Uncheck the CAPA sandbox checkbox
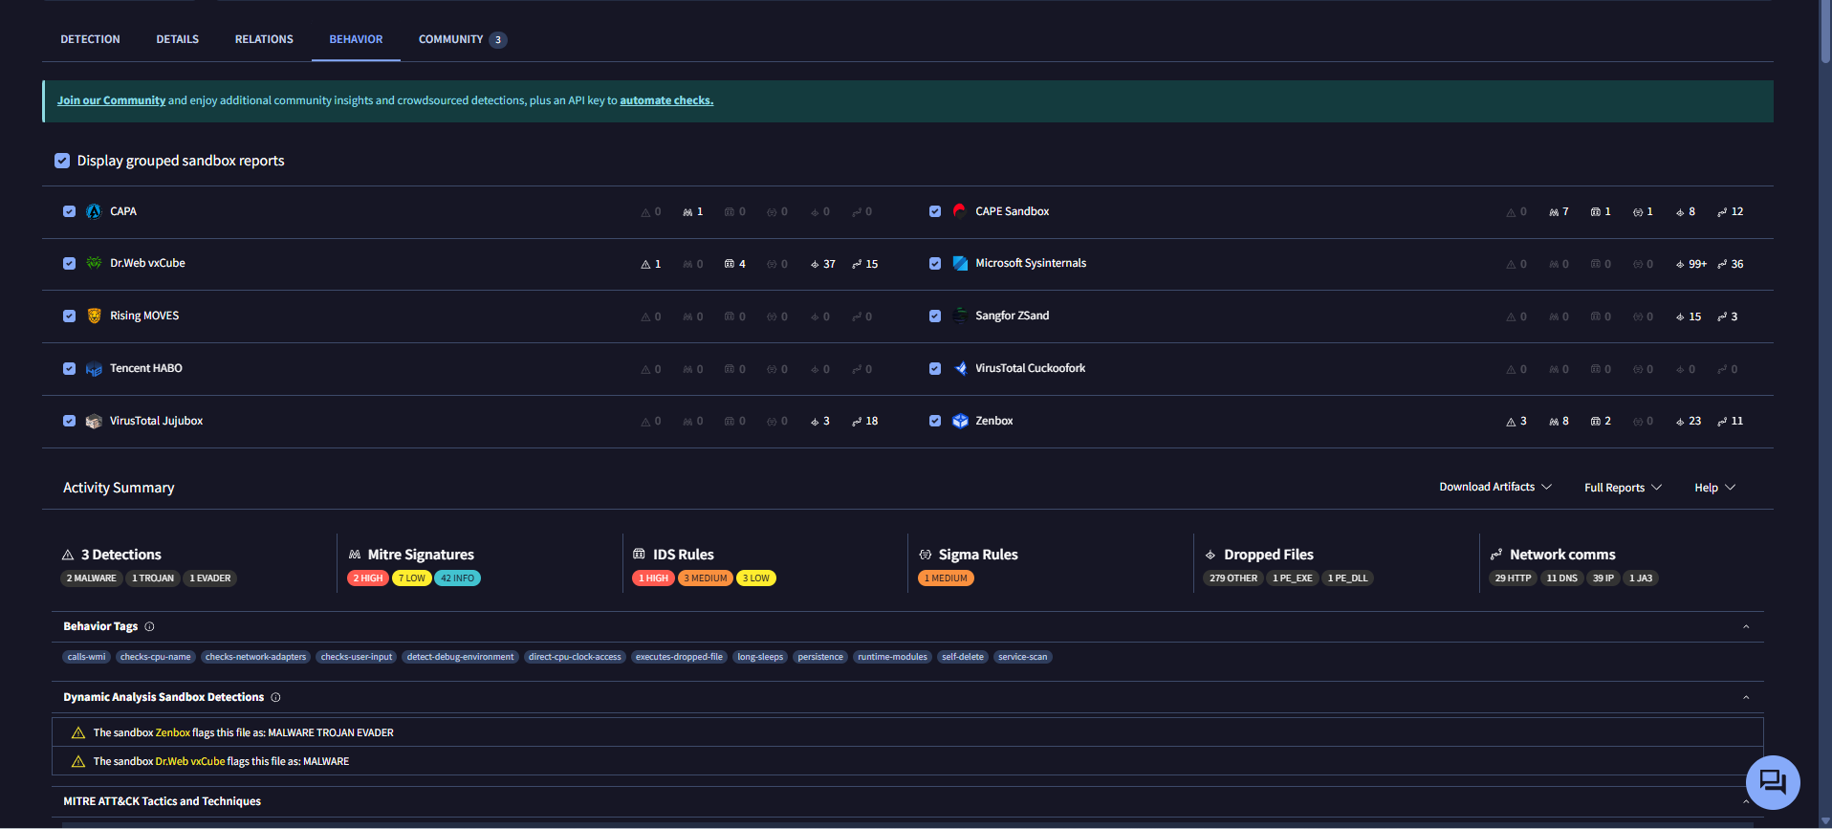1832x829 pixels. (x=69, y=211)
